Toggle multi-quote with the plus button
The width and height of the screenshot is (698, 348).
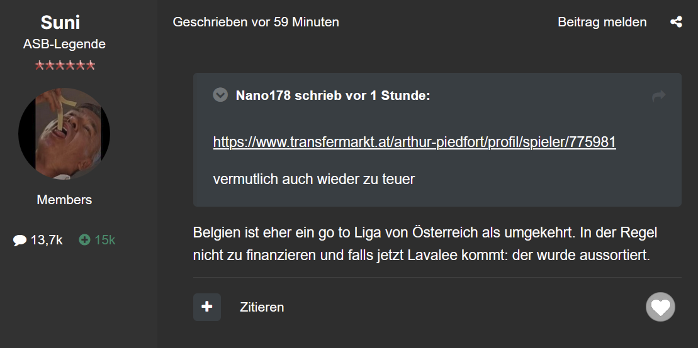(x=207, y=307)
